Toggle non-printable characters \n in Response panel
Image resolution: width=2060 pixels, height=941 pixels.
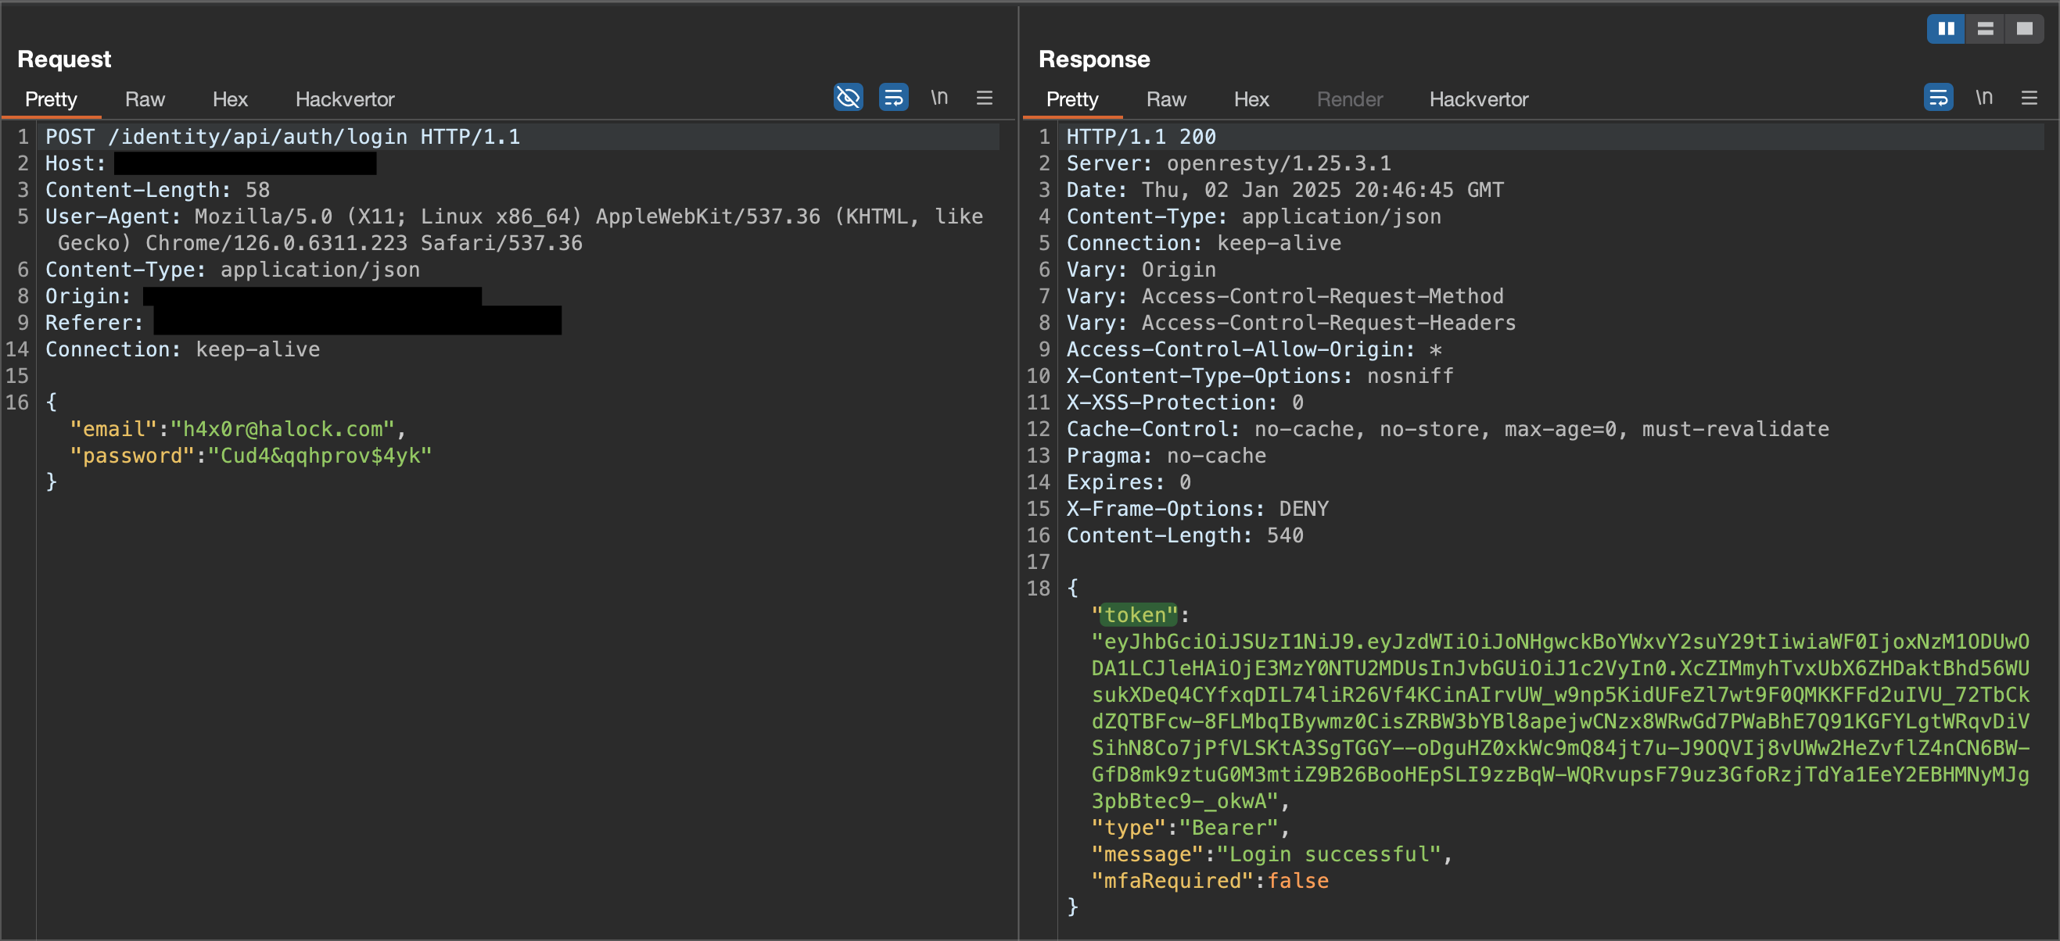pos(1984,98)
